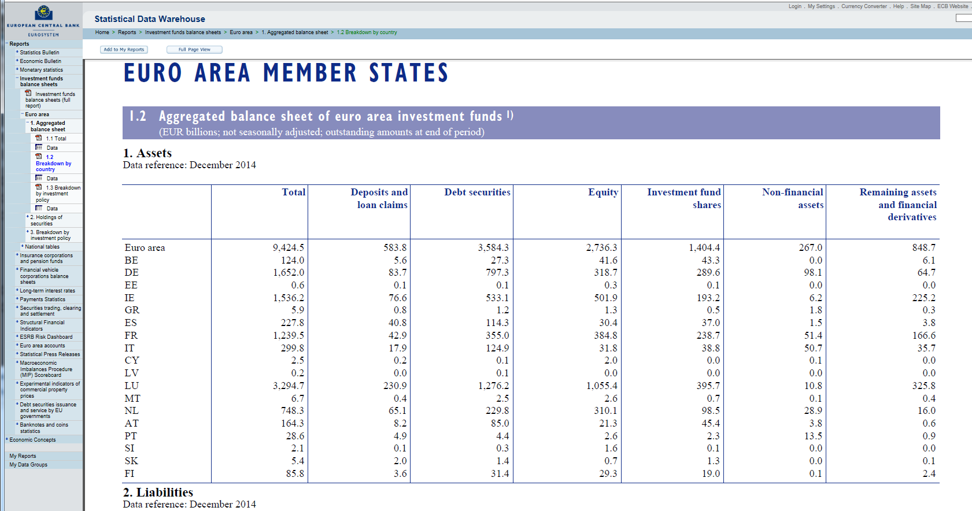Click the Login link
This screenshot has width=972, height=511.
(795, 6)
